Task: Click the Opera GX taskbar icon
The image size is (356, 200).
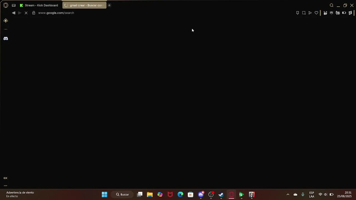Action: 231,194
